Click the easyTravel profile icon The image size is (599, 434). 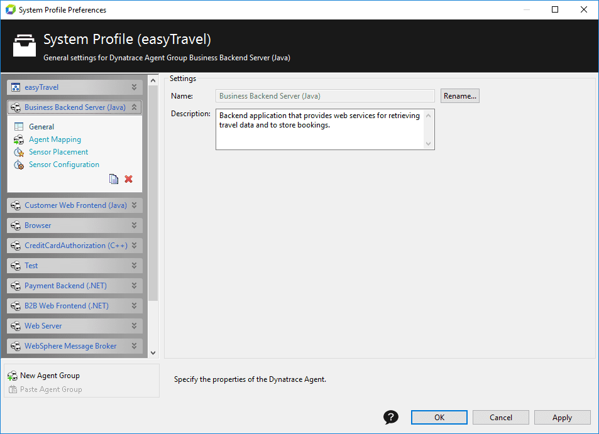pos(16,87)
